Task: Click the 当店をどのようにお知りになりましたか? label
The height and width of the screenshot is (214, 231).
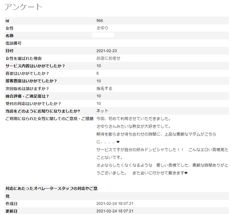Action: click(43, 111)
